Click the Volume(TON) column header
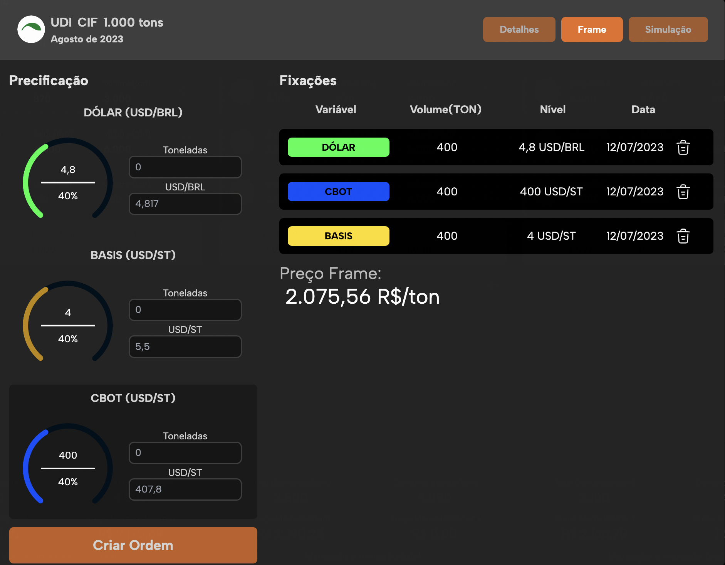This screenshot has width=725, height=565. click(446, 109)
